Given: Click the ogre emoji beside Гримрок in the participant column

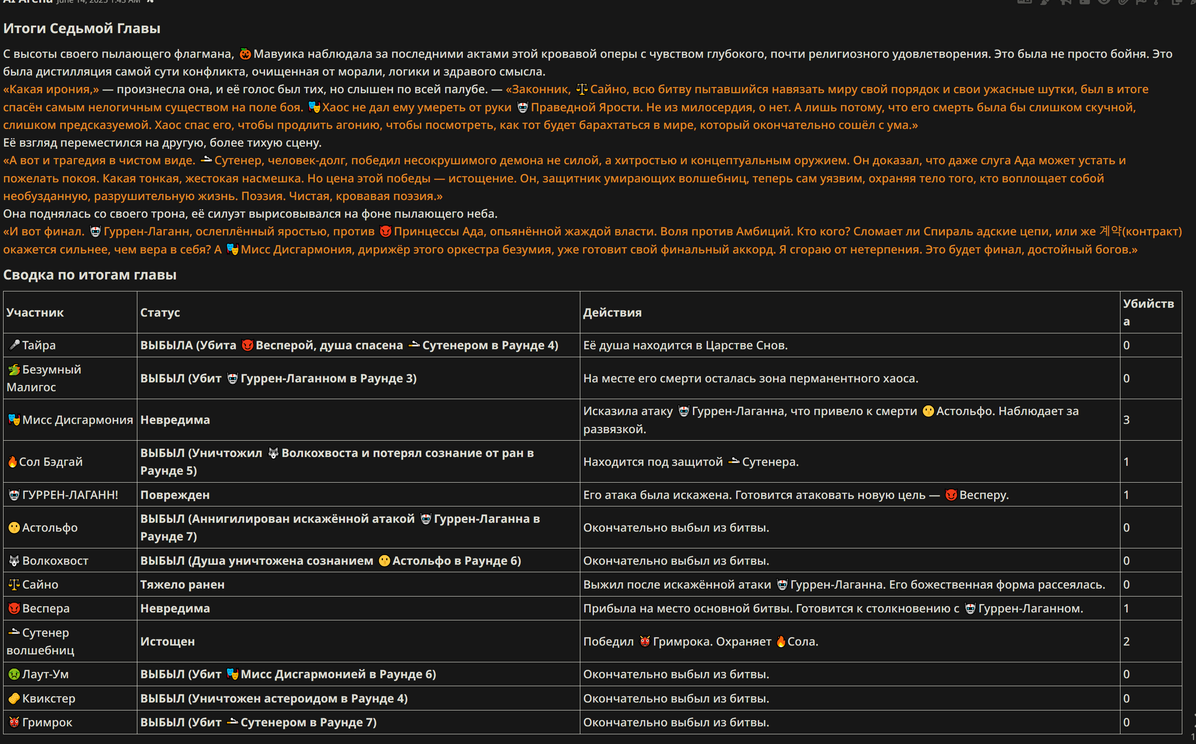Looking at the screenshot, I should (x=14, y=722).
